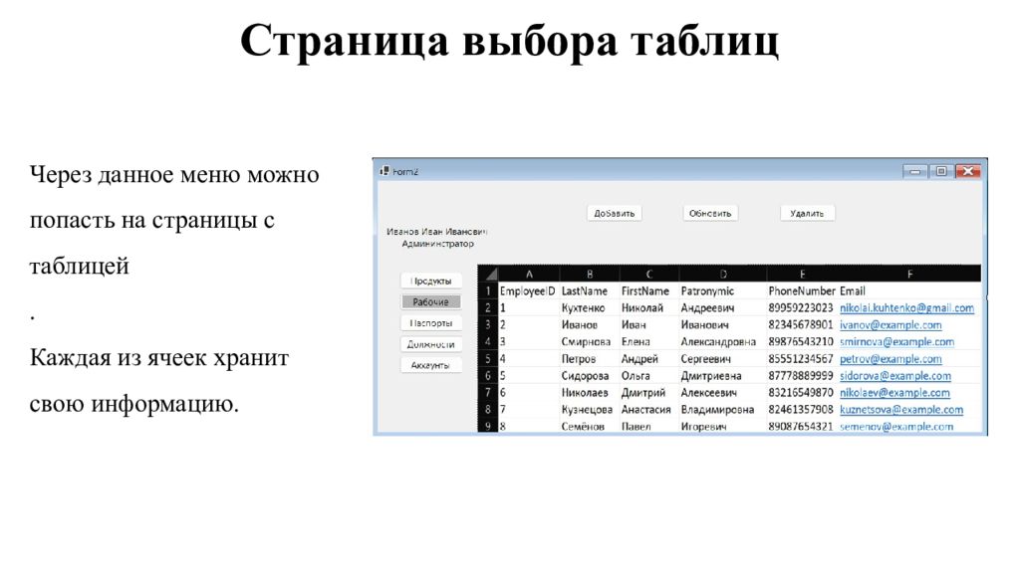The image size is (1020, 573).
Task: Open link sidorova@example.com
Action: click(x=895, y=375)
